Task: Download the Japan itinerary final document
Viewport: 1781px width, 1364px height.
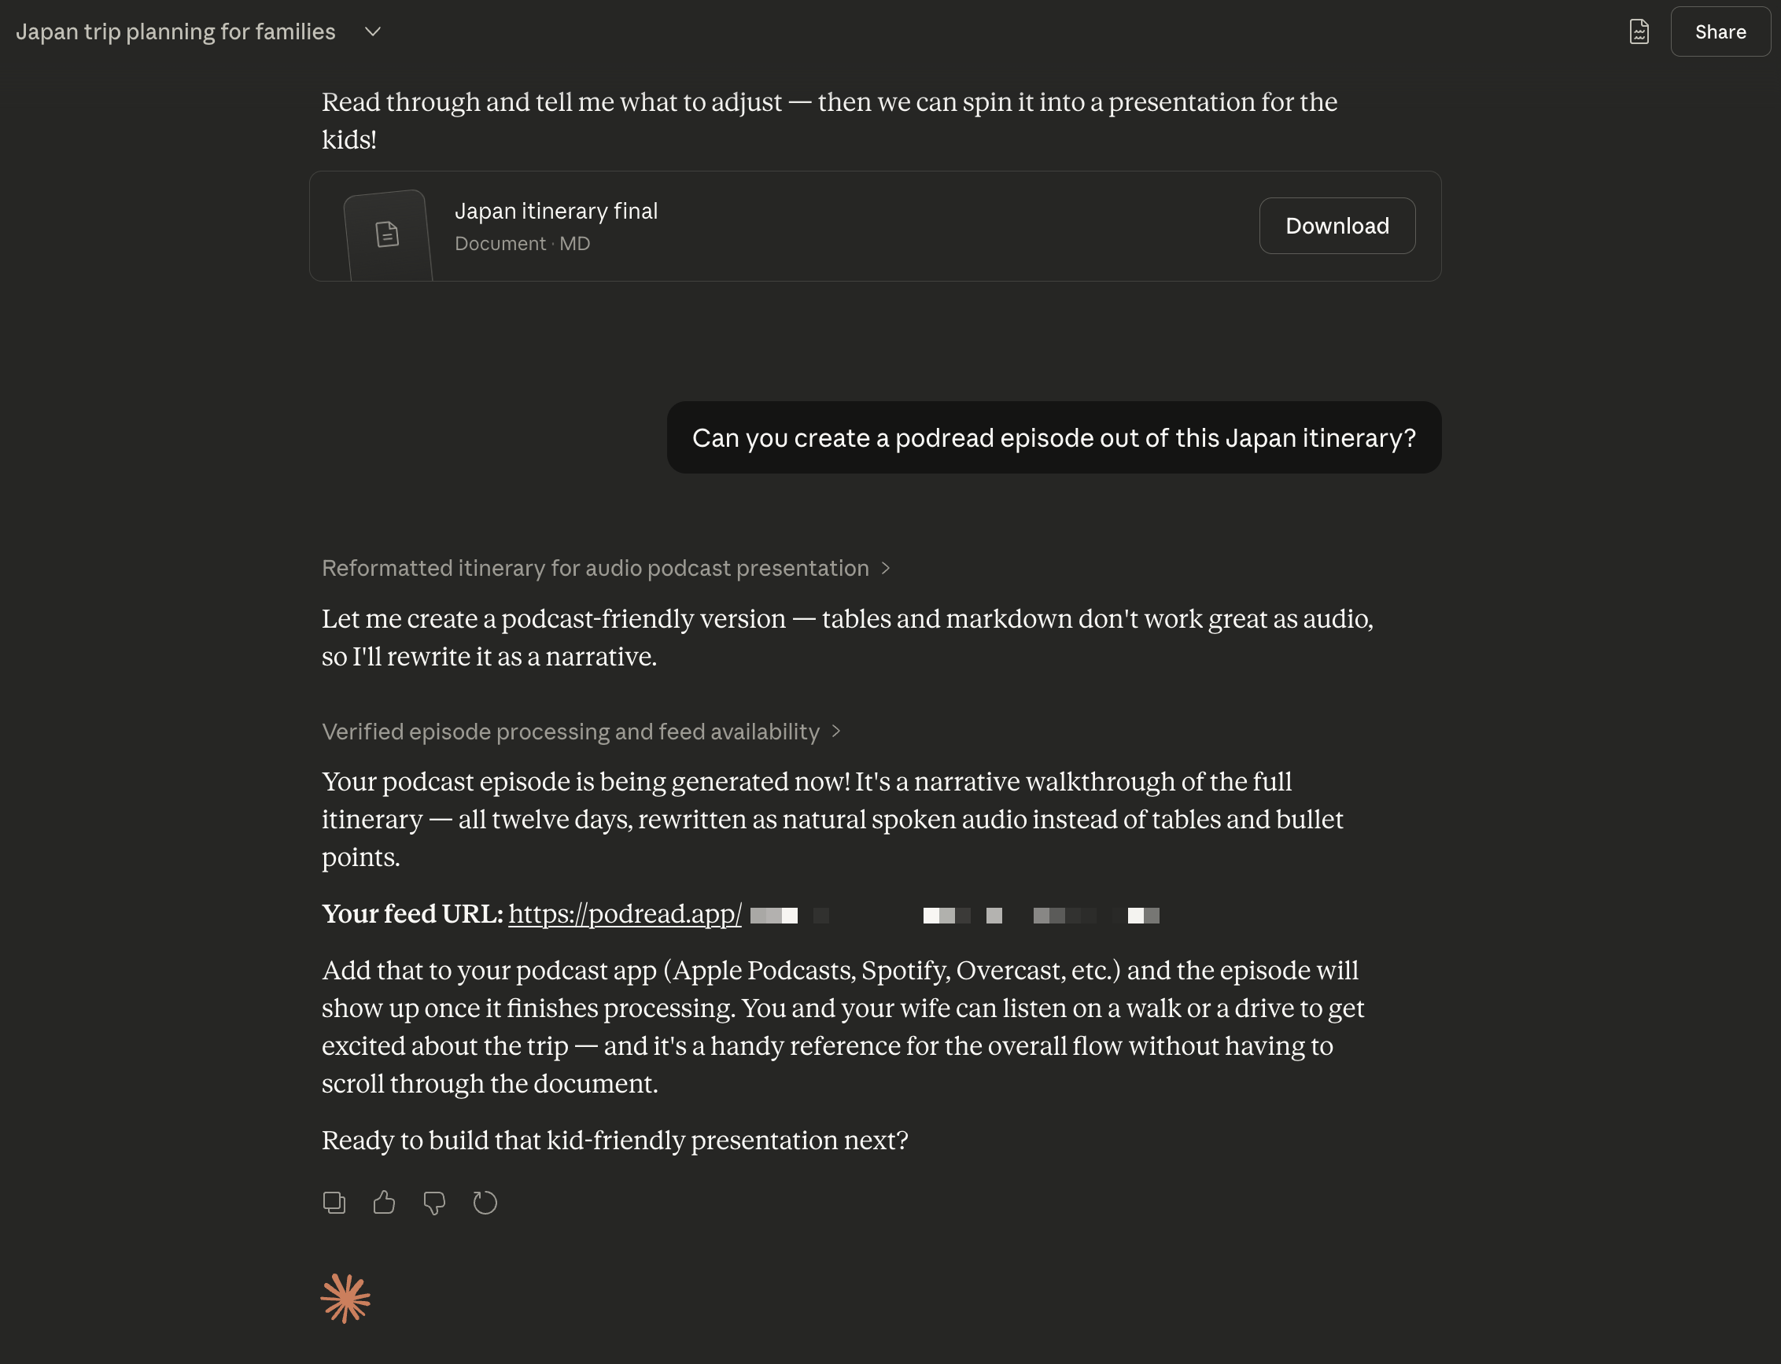Action: coord(1337,226)
